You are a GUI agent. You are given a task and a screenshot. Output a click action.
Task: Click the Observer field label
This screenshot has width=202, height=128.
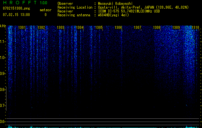tap(65, 4)
